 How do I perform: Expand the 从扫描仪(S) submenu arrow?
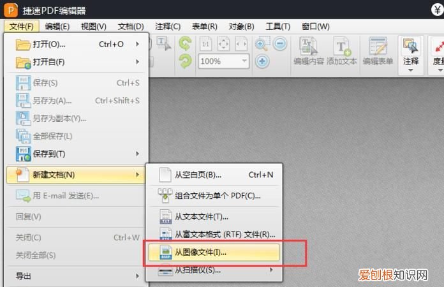pyautogui.click(x=271, y=270)
